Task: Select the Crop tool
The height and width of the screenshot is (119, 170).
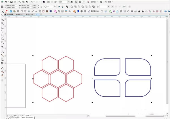Action: point(2,20)
